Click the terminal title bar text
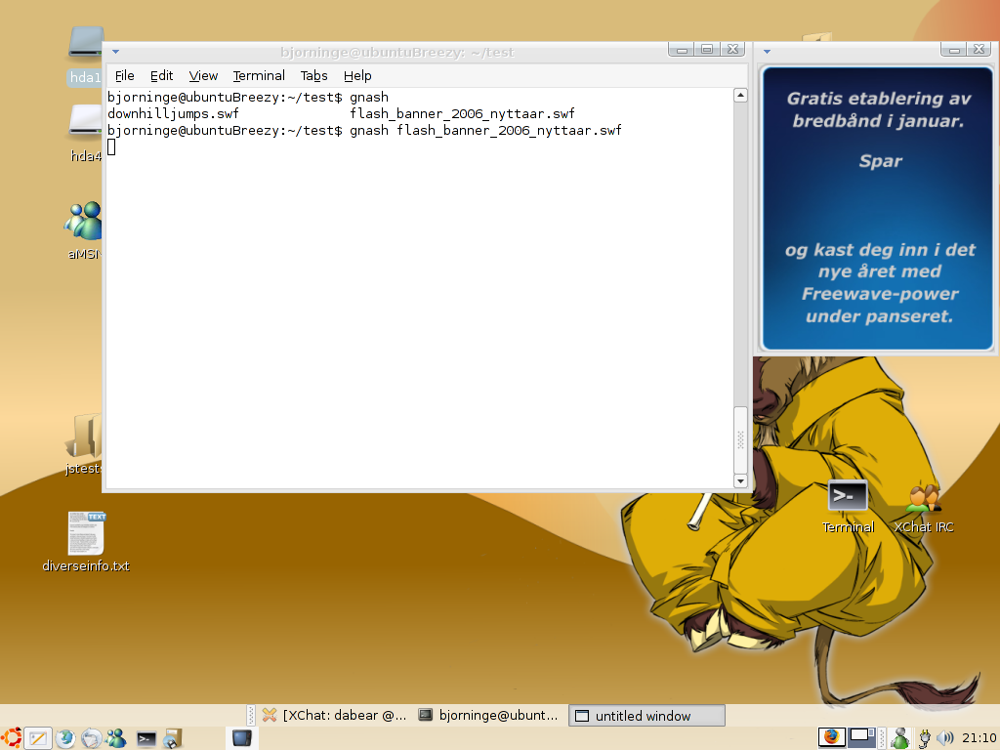This screenshot has height=750, width=1000. 396,53
